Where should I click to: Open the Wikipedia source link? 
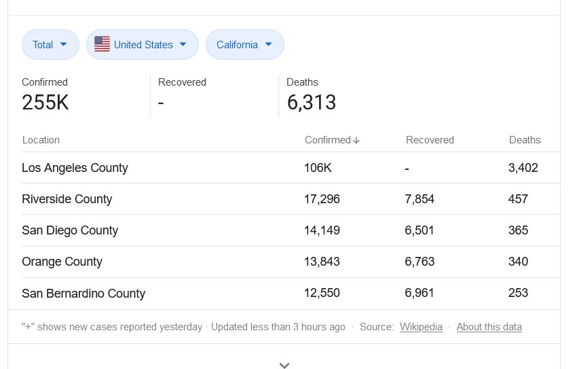[x=421, y=327]
